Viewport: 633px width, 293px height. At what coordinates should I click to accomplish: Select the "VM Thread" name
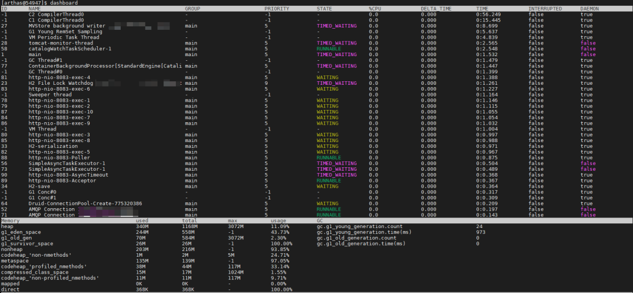[x=42, y=129]
